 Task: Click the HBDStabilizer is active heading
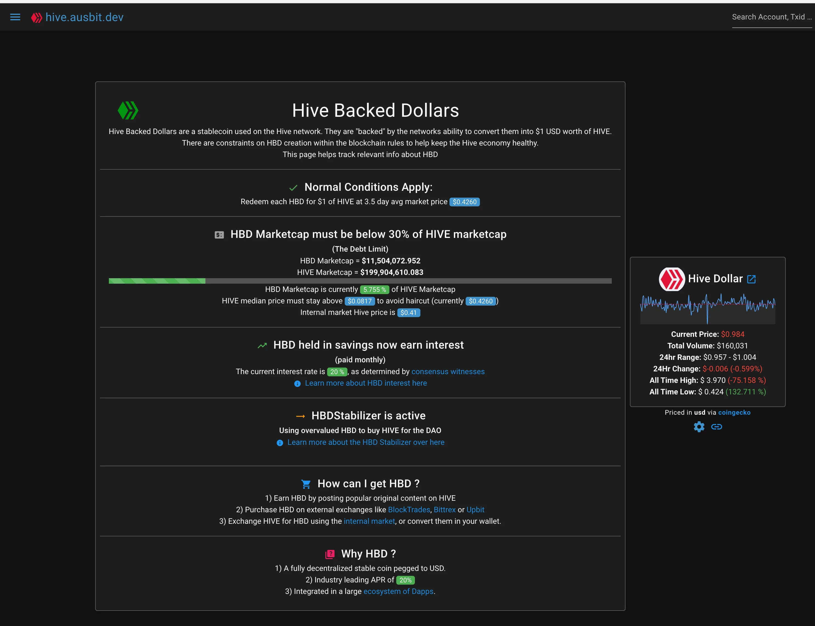click(x=368, y=416)
